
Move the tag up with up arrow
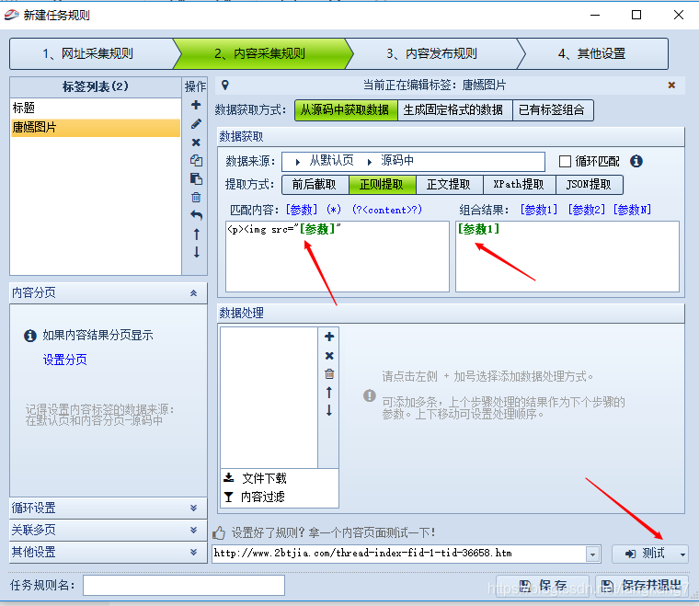pyautogui.click(x=197, y=234)
